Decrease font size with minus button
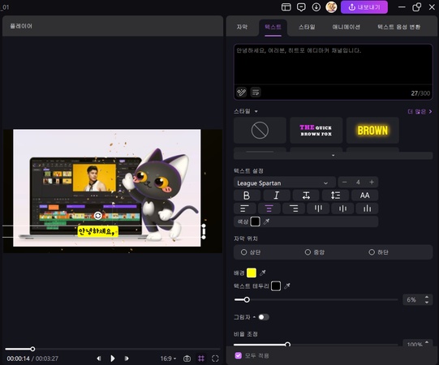This screenshot has width=439, height=365. click(x=344, y=182)
